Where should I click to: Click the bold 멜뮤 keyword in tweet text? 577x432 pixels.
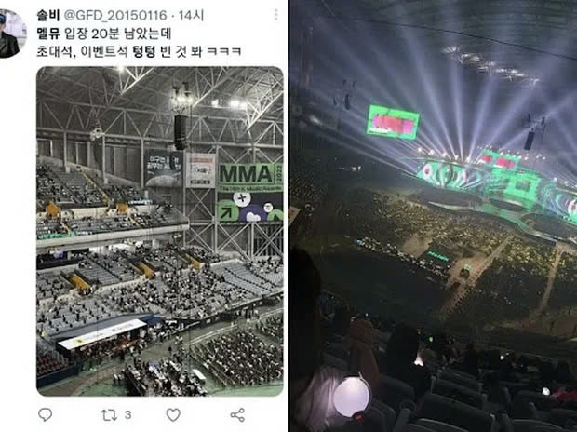48,34
